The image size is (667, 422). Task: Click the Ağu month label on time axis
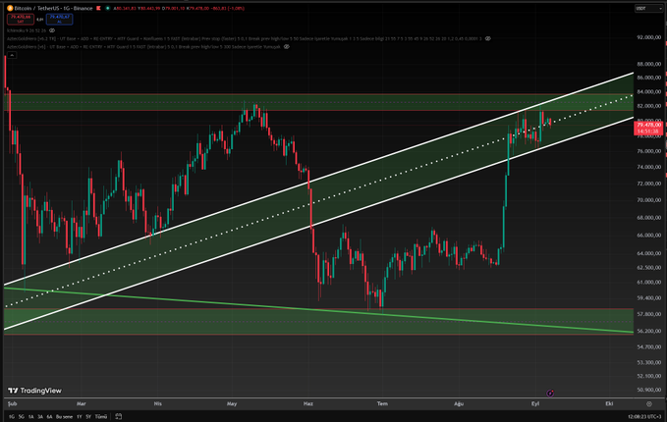459,403
